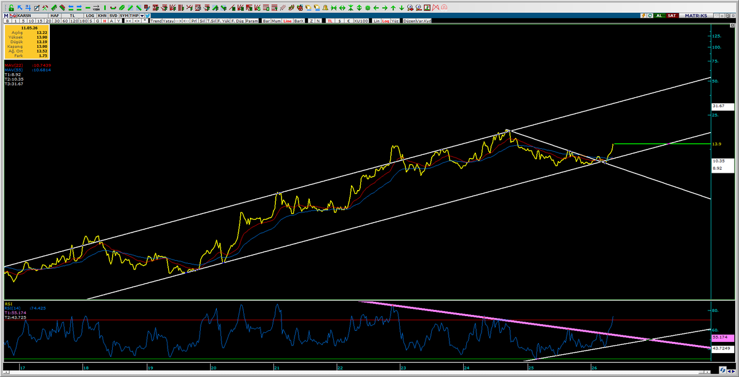Open the dropdown arrow next to TMP
Screen dimensions: 739x377
tap(142, 15)
